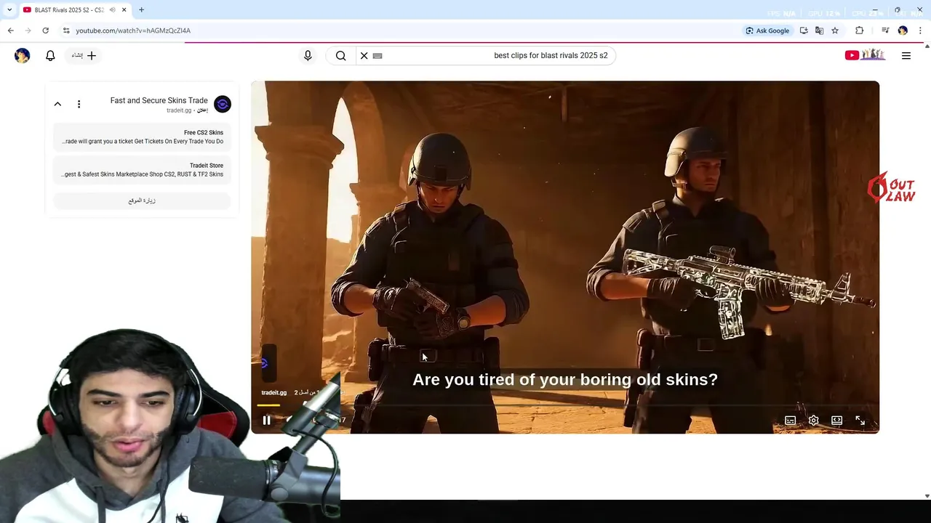This screenshot has height=523, width=931.
Task: Open the Chrome profile avatar
Action: coord(903,31)
